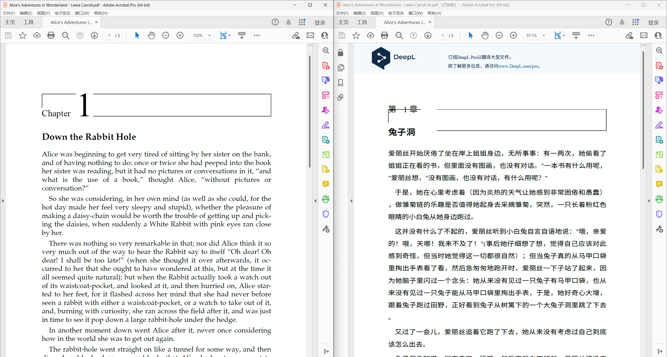Click Save icon in left Acrobat window
The height and width of the screenshot is (357, 667).
point(8,35)
